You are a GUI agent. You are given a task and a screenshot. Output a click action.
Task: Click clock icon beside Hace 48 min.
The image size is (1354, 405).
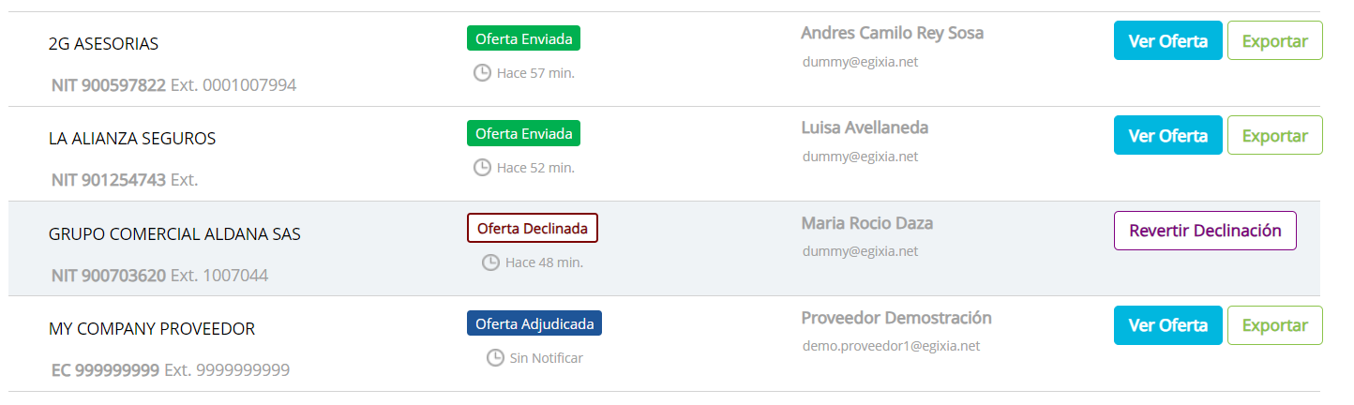490,262
